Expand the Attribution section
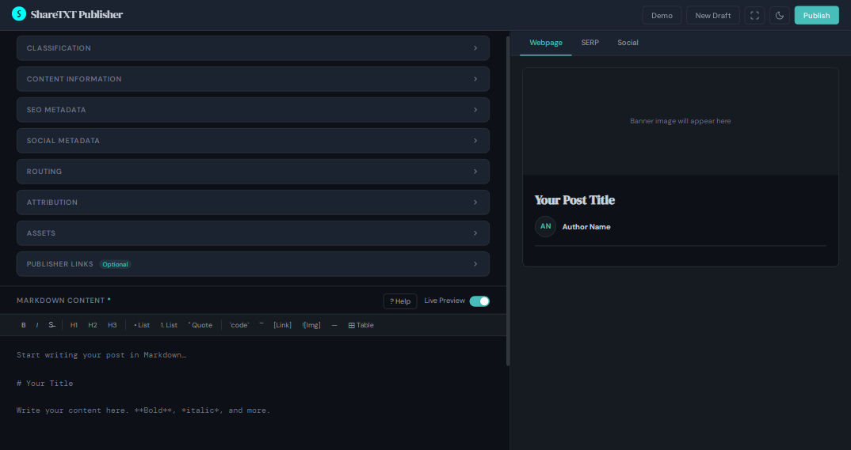 tap(253, 202)
